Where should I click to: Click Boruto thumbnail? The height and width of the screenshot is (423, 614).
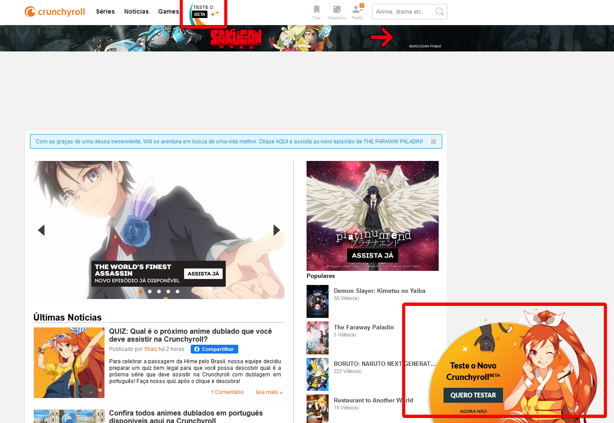click(x=318, y=374)
